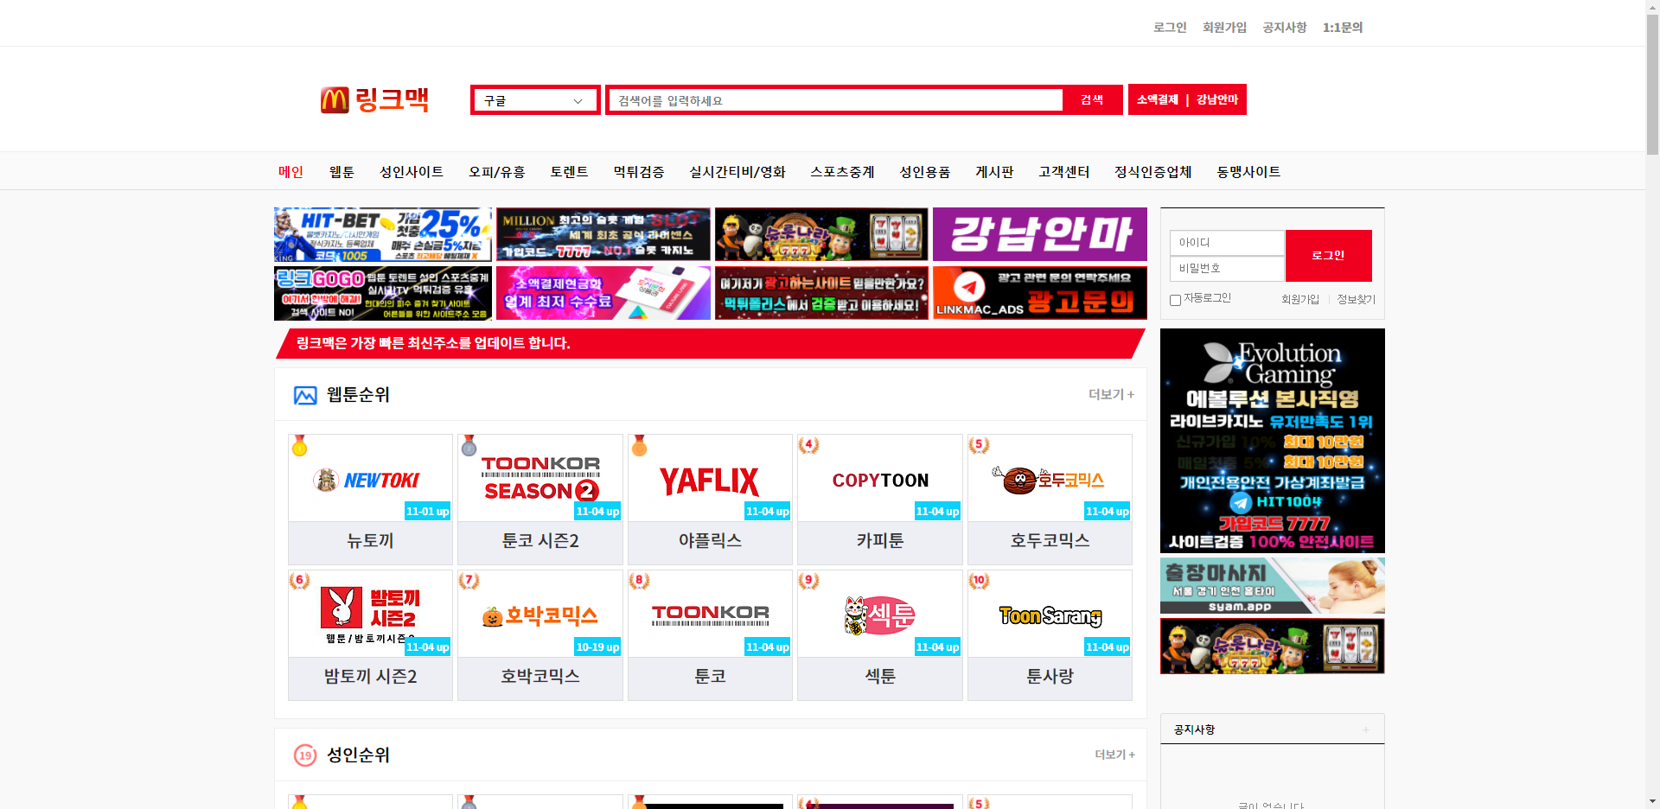1660x809 pixels.
Task: Open the Evolution Gaming sidebar ad
Action: click(1272, 441)
